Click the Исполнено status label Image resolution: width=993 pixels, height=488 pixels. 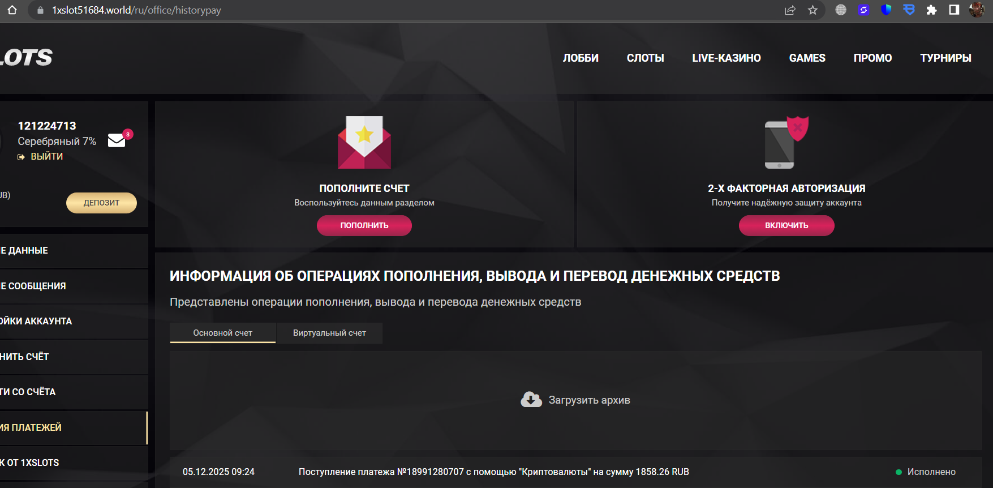point(931,472)
